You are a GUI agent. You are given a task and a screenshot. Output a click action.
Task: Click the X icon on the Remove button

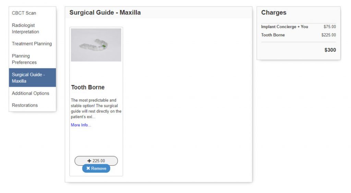point(88,168)
